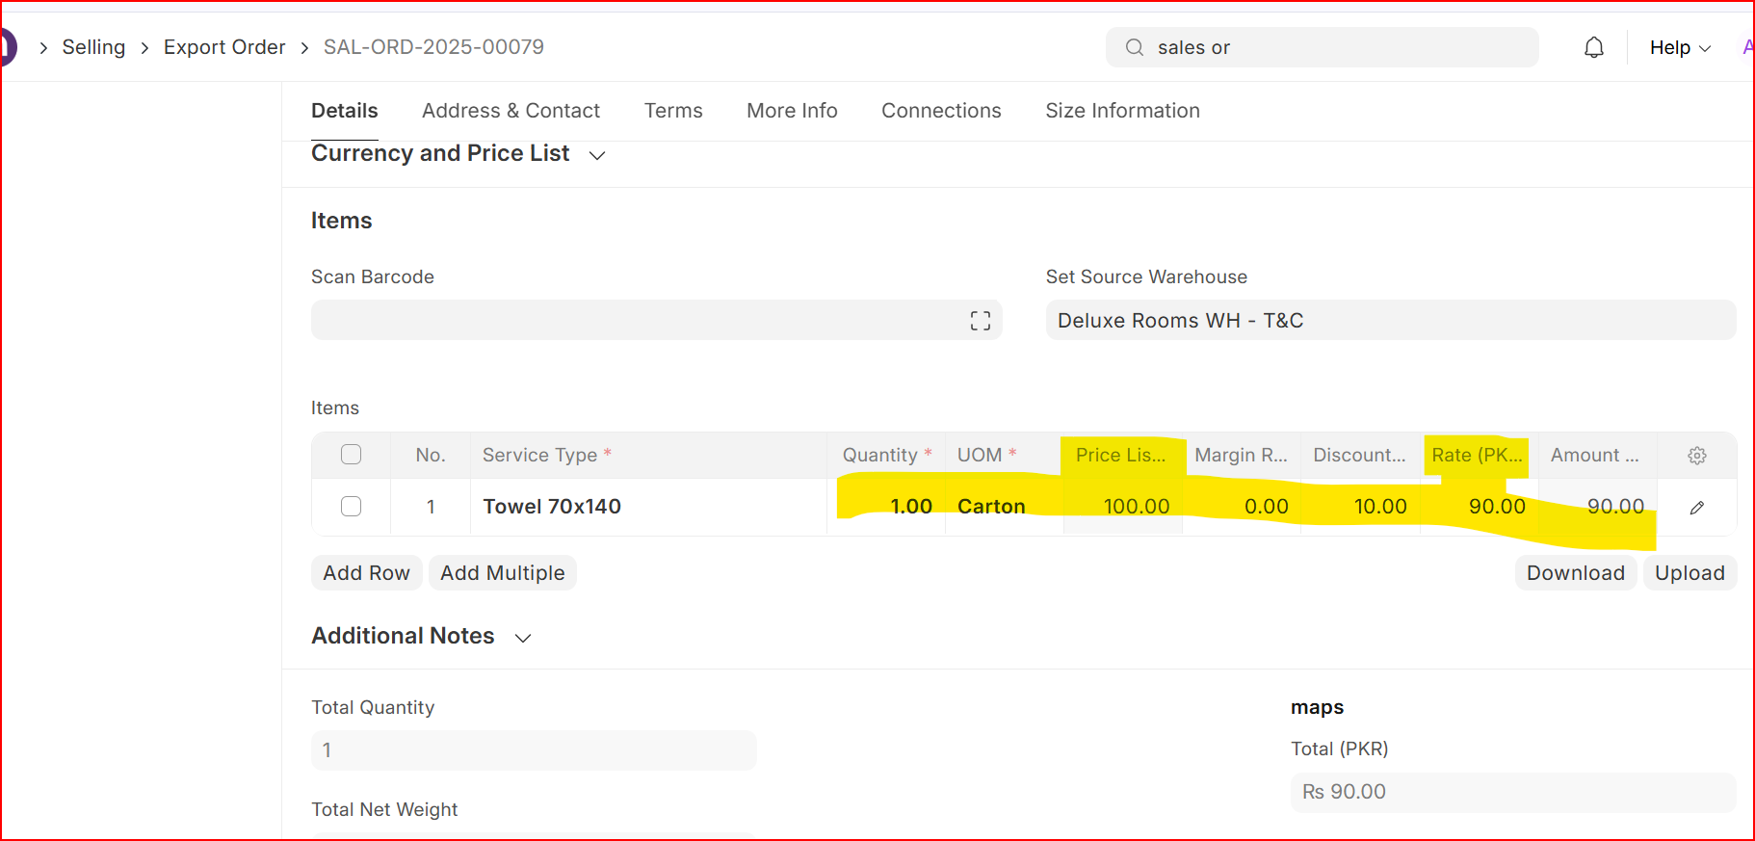
Task: Click the barcode scan icon
Action: click(980, 321)
